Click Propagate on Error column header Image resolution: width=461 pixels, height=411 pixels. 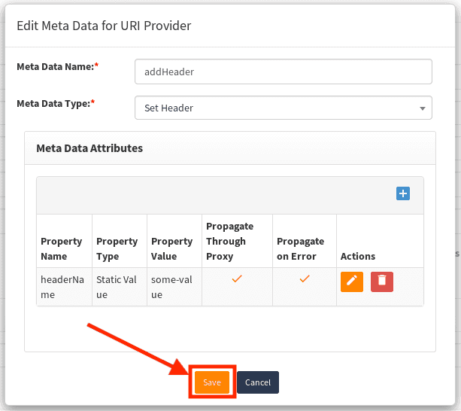click(x=301, y=248)
